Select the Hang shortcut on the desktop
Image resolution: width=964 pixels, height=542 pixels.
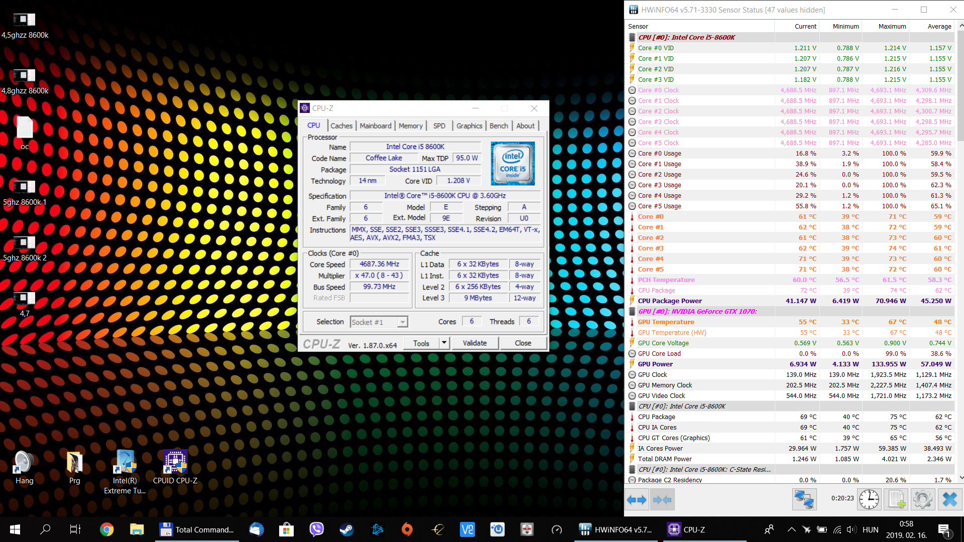(25, 468)
